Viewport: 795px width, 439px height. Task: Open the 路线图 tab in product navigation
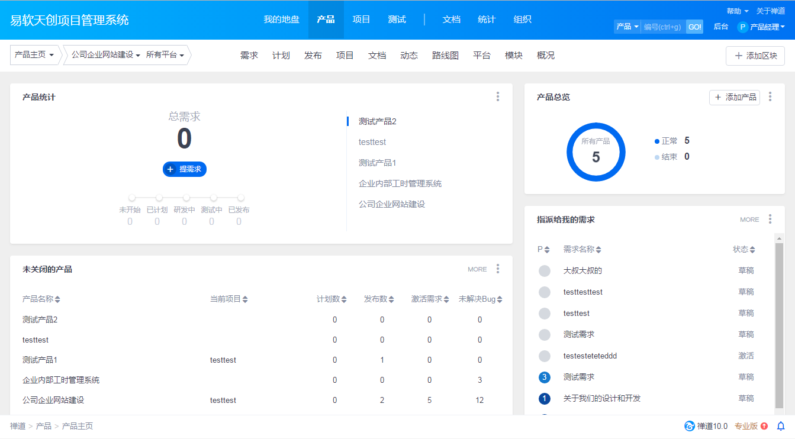pos(445,55)
